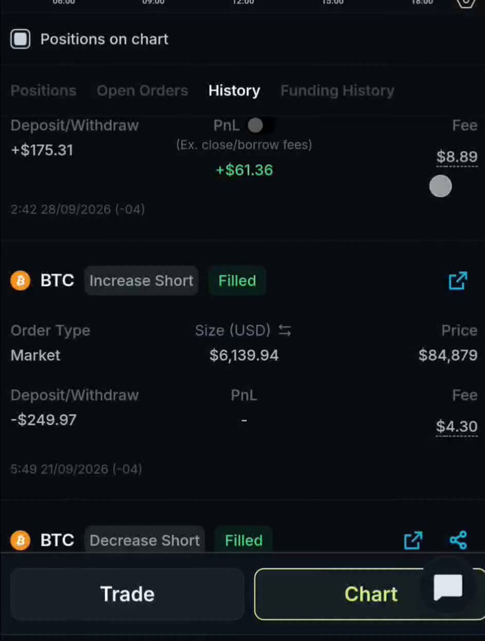
Task: Show fee details for $8.89
Action: click(457, 157)
